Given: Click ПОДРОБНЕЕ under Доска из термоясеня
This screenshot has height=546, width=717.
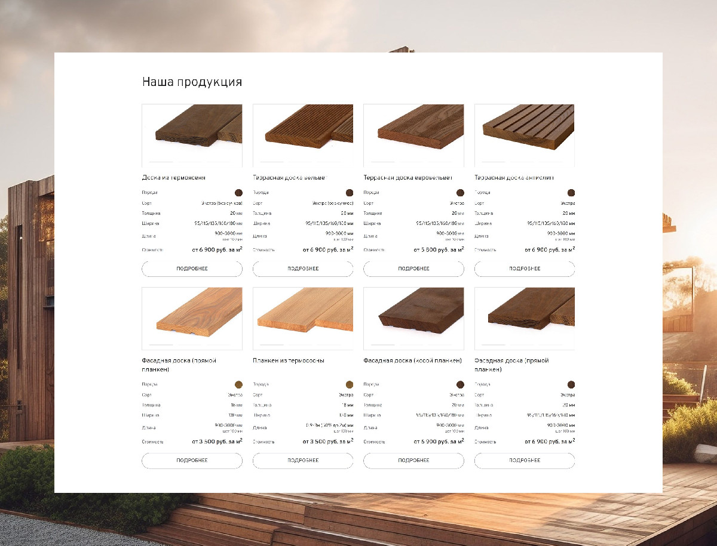Looking at the screenshot, I should tap(192, 269).
